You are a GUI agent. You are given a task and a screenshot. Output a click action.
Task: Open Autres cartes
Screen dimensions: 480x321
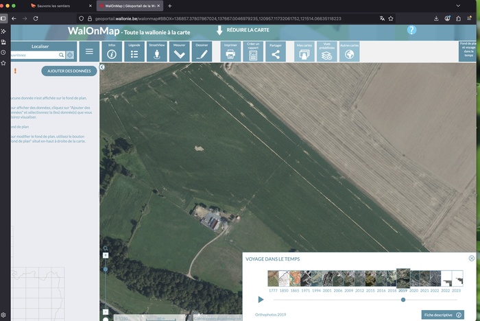coord(349,52)
